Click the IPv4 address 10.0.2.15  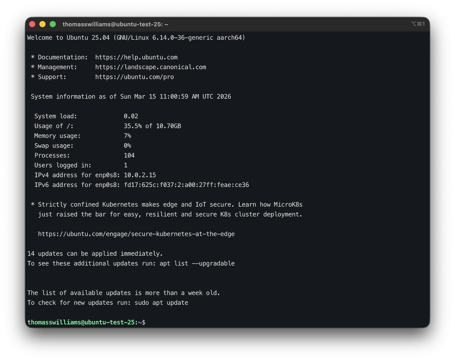[140, 175]
